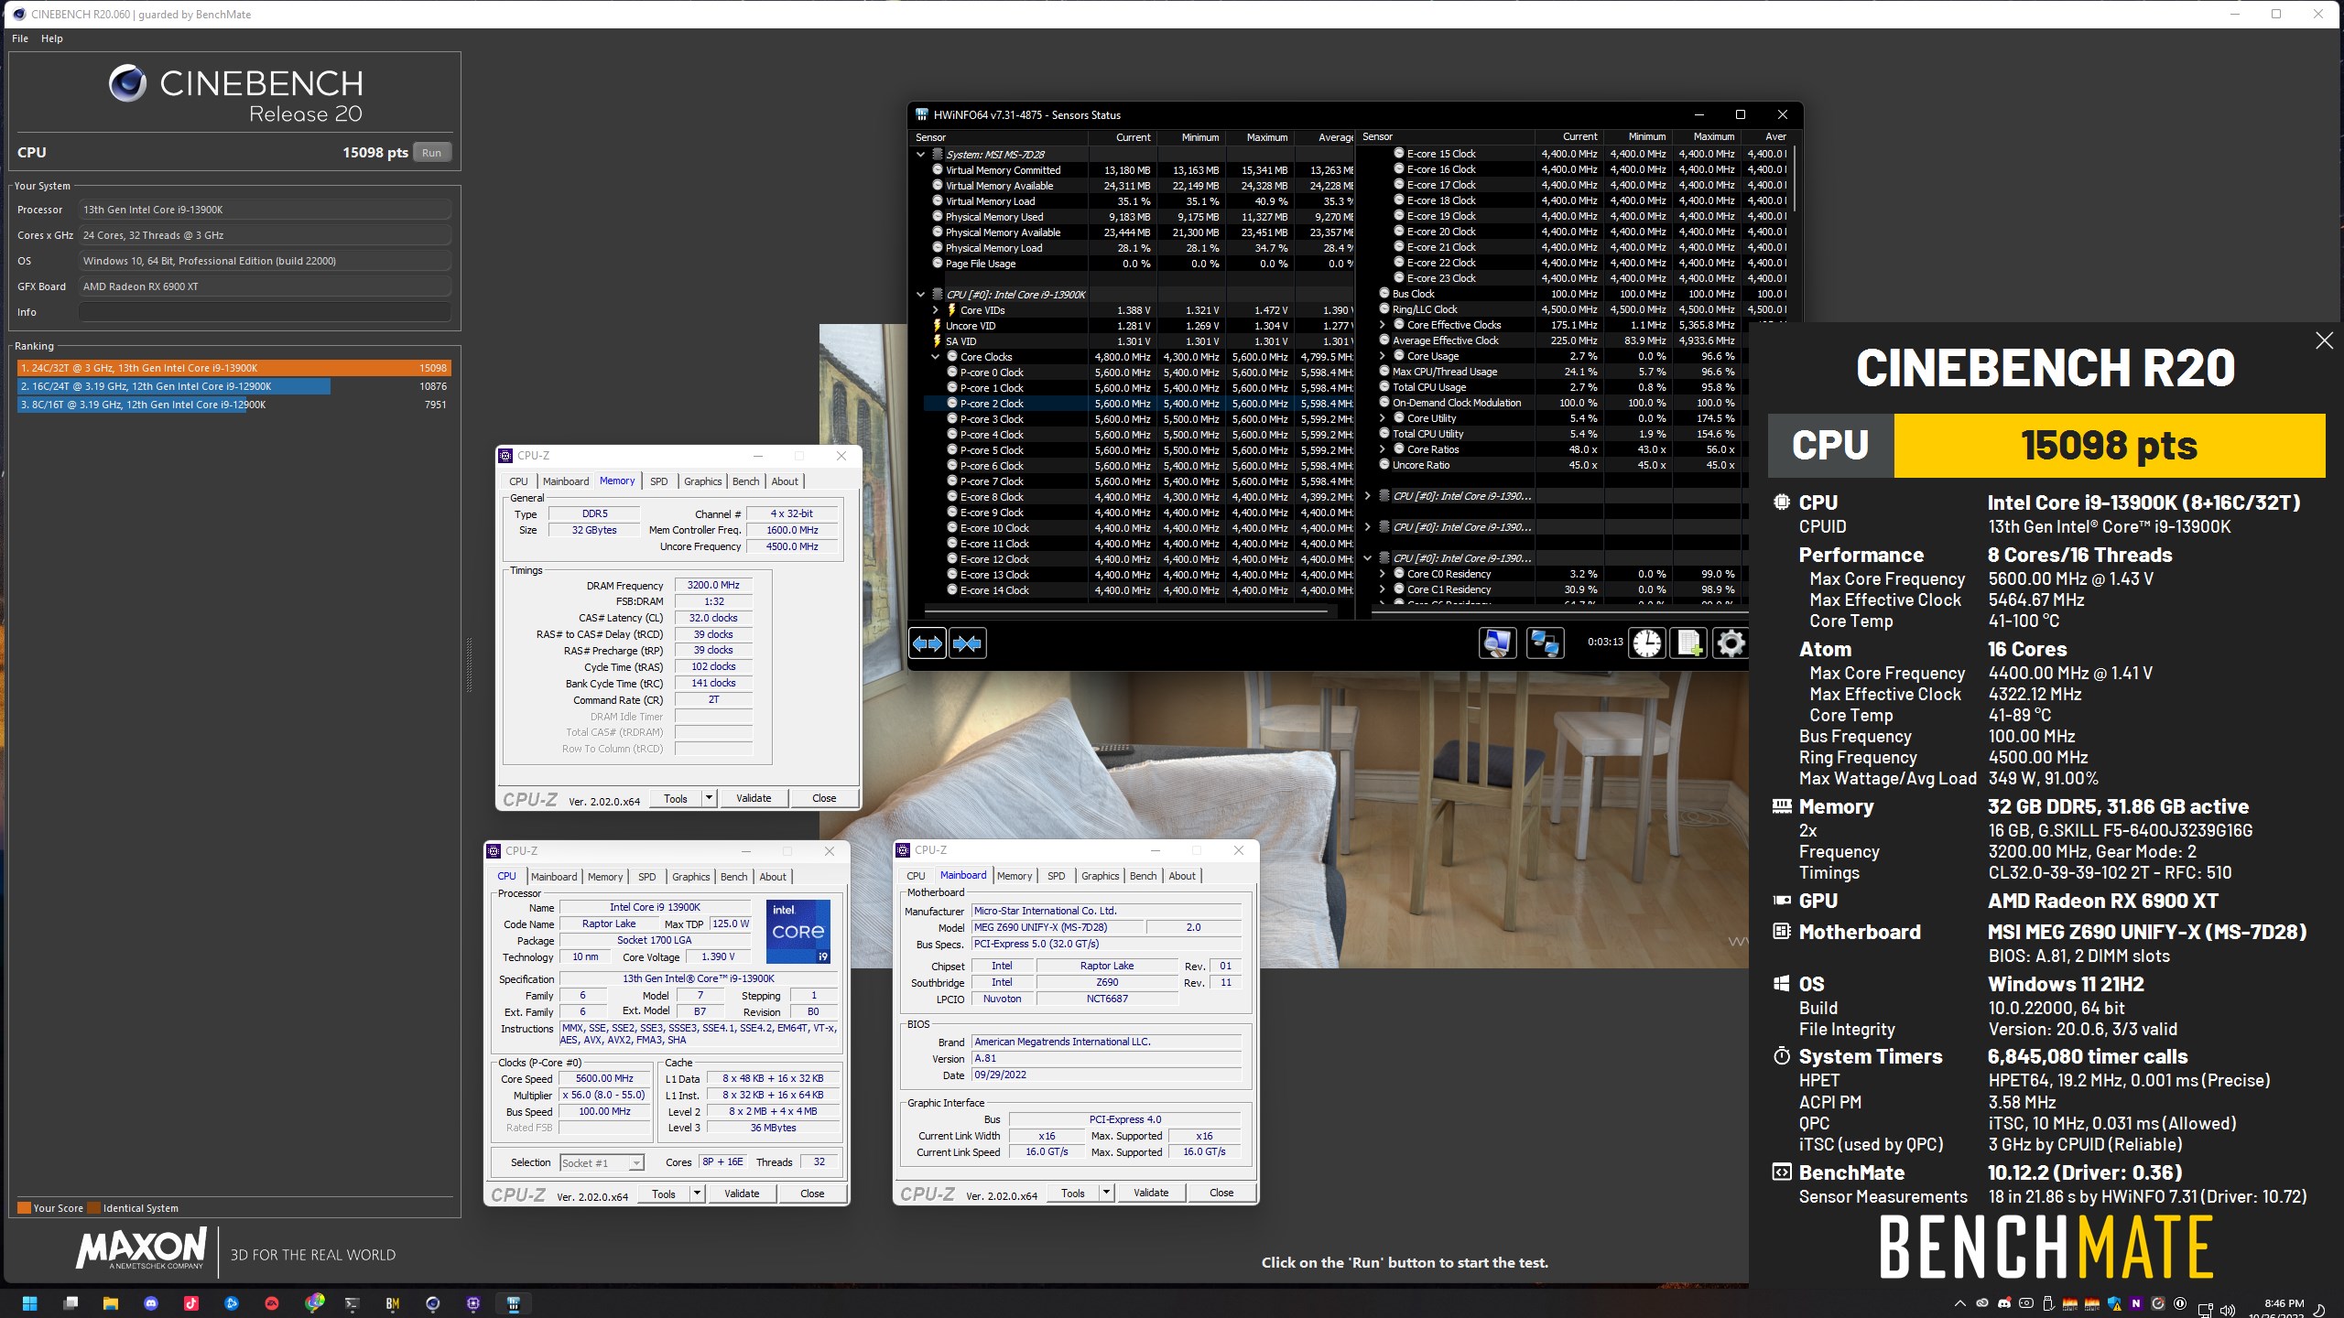Expand Core VIDs sensor row
The width and height of the screenshot is (2344, 1318).
936,310
